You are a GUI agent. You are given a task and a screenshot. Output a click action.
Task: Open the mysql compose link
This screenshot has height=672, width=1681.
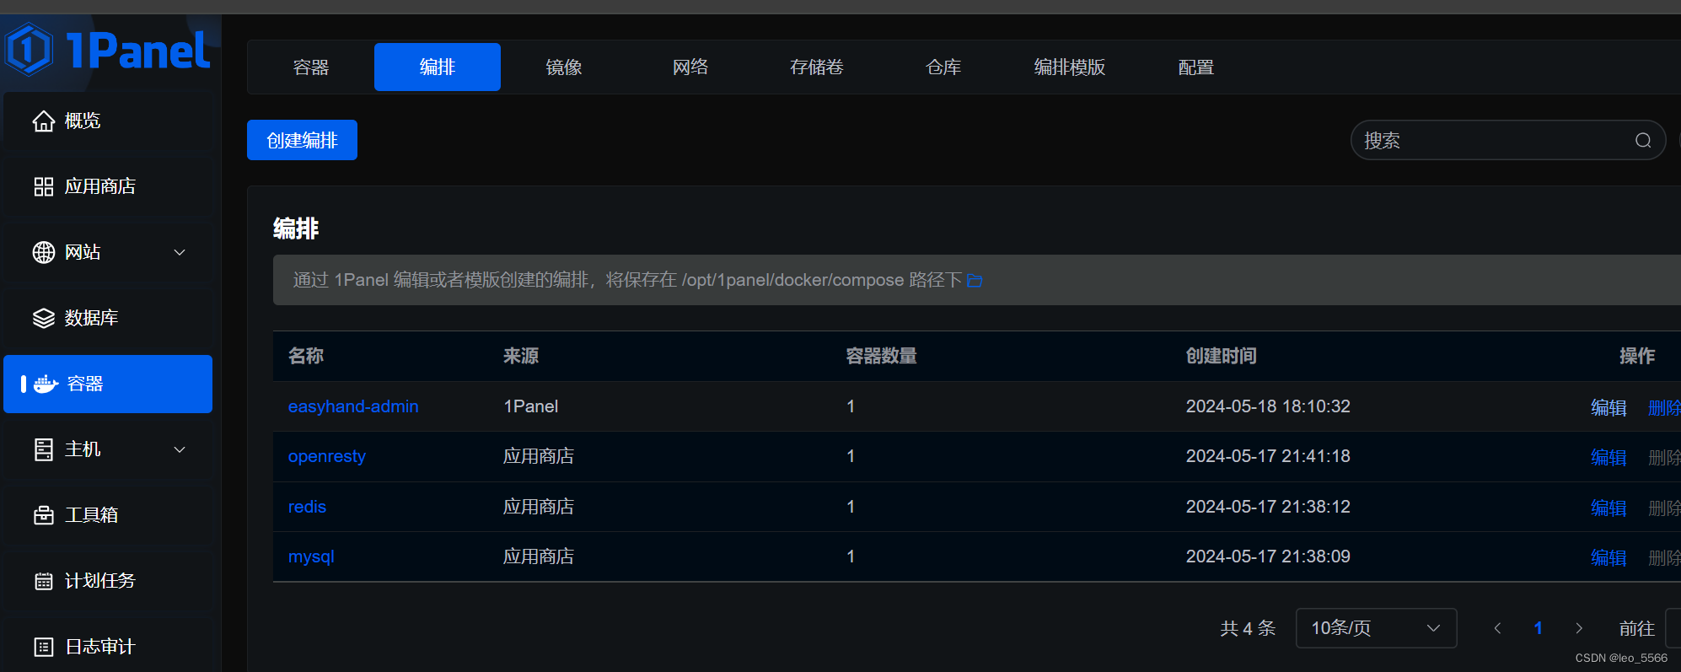point(311,556)
